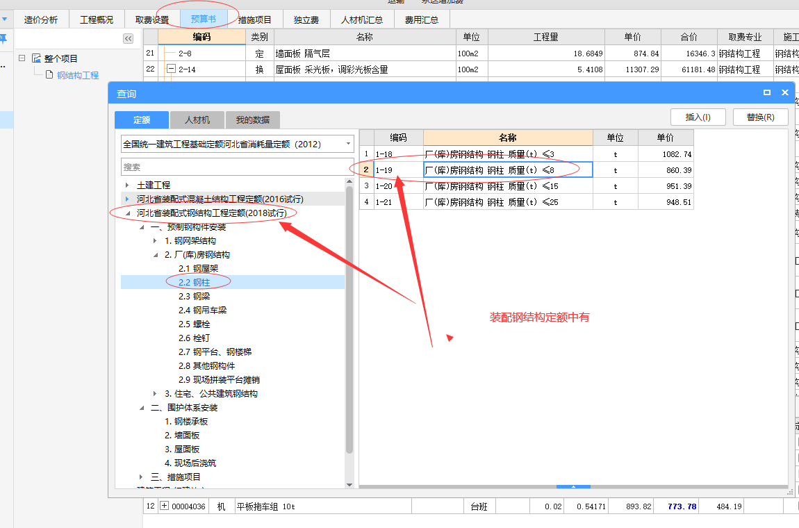The height and width of the screenshot is (528, 799).
Task: Click the 编码 column header in budget table
Action: (x=201, y=37)
